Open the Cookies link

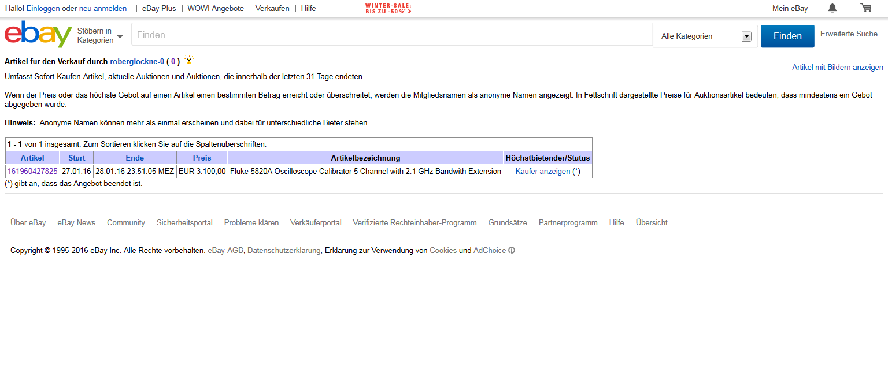tap(443, 251)
